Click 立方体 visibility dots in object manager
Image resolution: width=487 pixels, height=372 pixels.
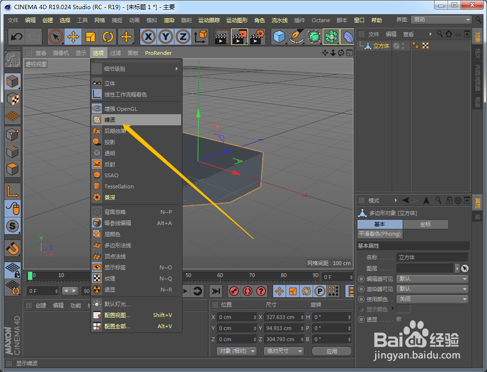point(403,46)
